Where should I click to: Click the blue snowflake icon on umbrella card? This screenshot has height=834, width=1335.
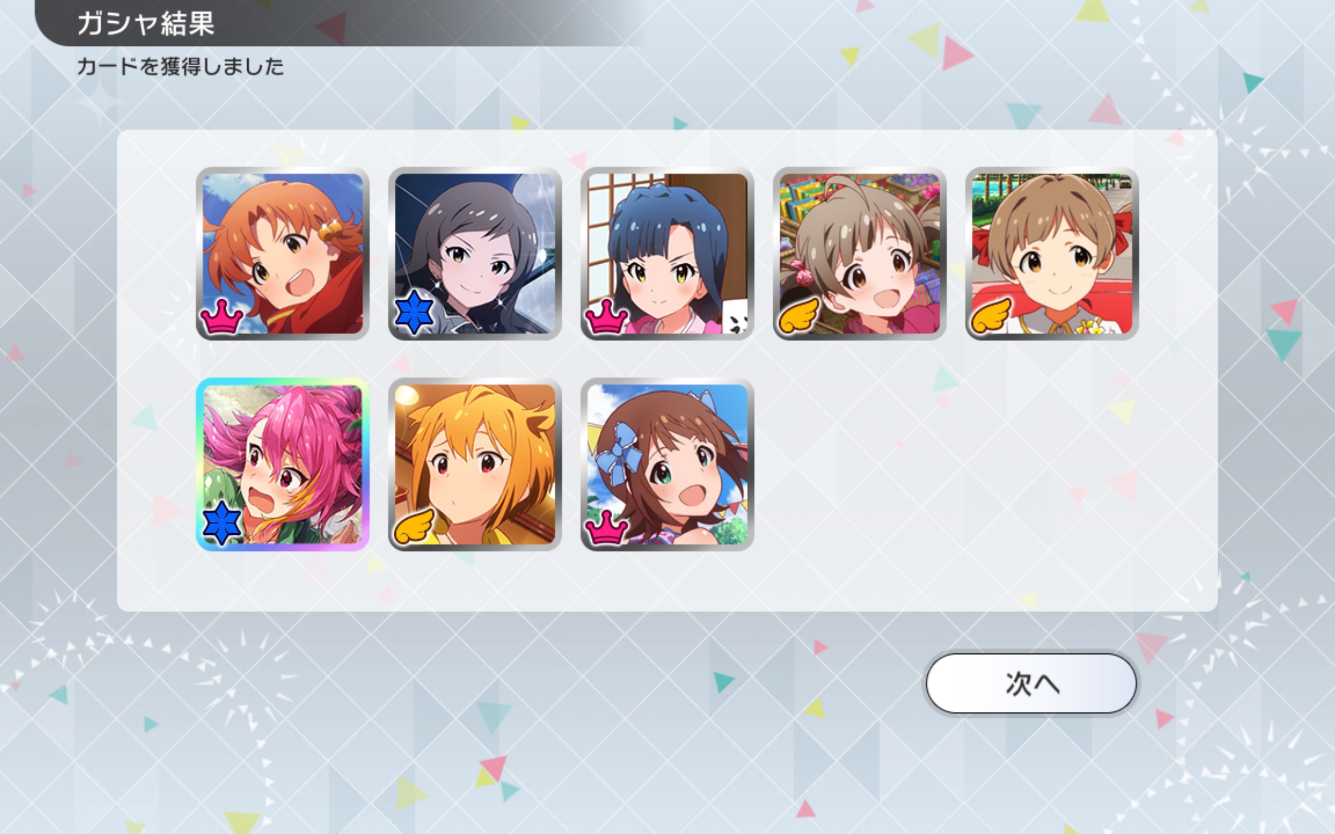point(414,313)
